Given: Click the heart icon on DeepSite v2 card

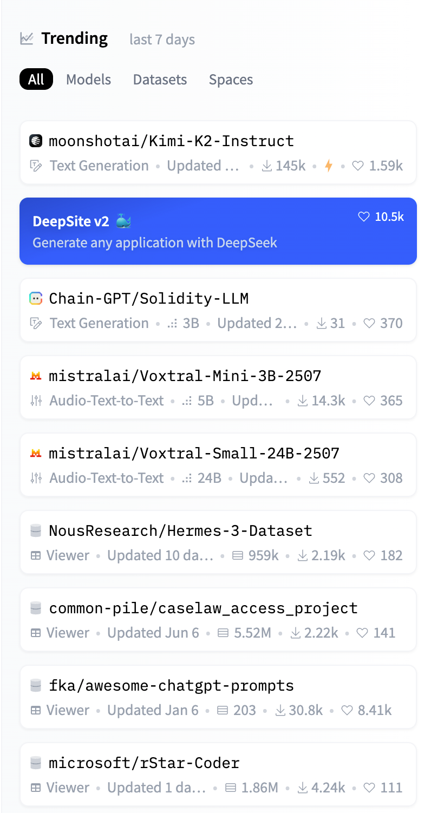Looking at the screenshot, I should point(364,217).
